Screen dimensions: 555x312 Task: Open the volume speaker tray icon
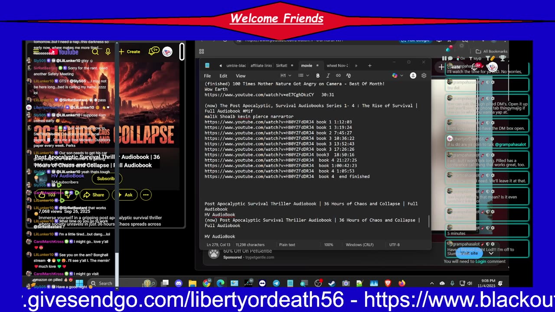pyautogui.click(x=469, y=283)
